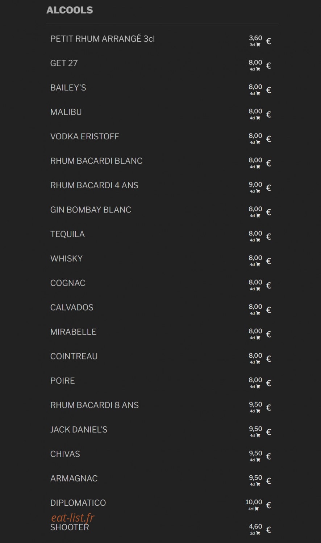
Task: Add BAILEY'S via its cart icon
Action: tap(258, 94)
